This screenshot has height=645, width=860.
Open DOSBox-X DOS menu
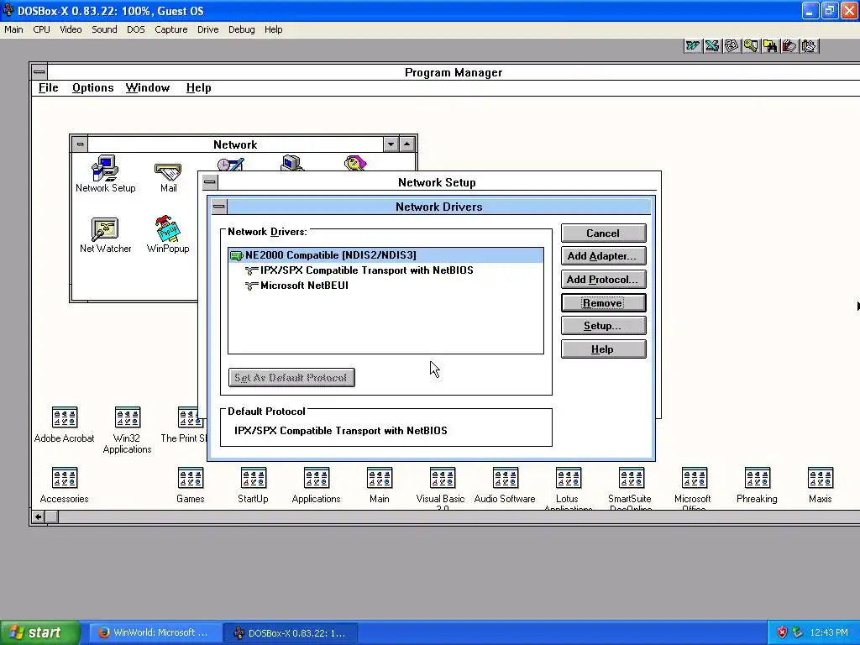coord(136,29)
